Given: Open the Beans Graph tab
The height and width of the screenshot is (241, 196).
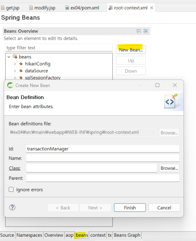Looking at the screenshot, I should tap(127, 235).
